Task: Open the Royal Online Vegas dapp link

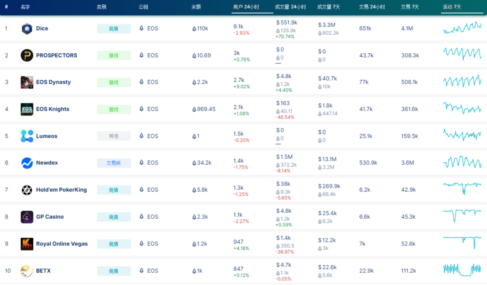Action: [62, 244]
